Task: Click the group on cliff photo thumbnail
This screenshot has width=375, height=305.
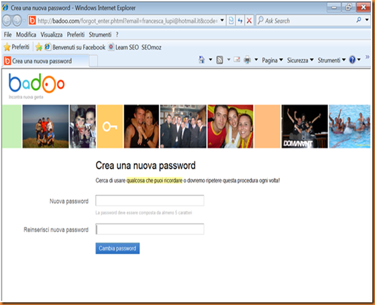Action: tap(46, 126)
